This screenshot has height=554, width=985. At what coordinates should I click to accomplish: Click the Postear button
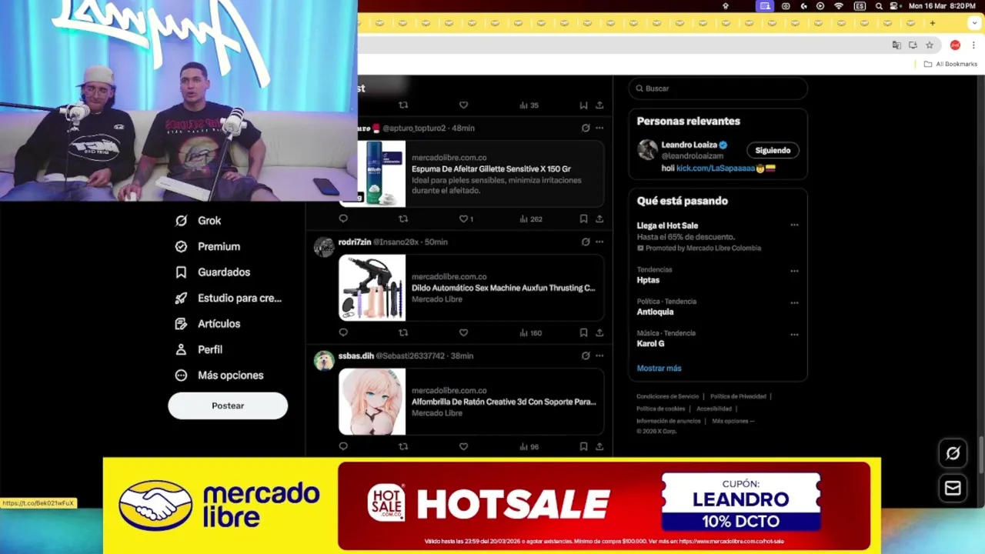[228, 405]
